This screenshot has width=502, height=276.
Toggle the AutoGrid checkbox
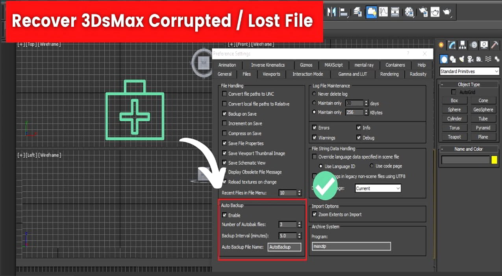pos(454,92)
